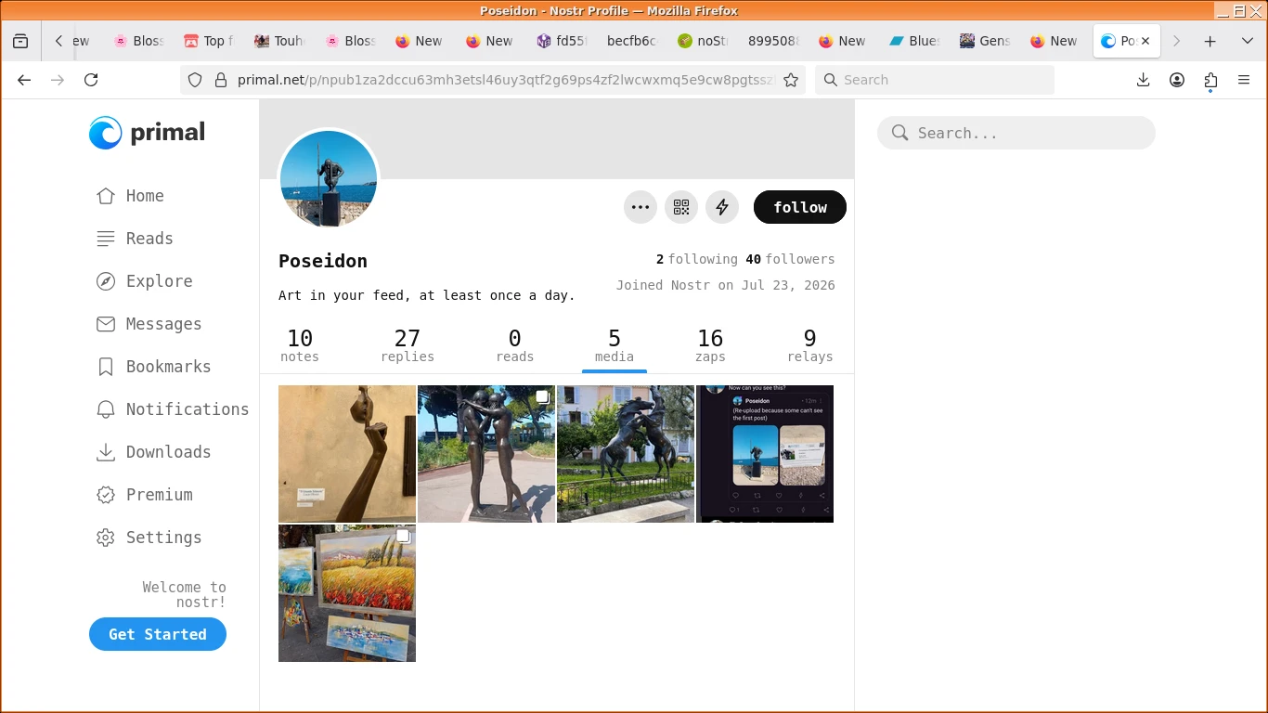View the 40 followers list
This screenshot has height=713, width=1268.
click(x=790, y=259)
